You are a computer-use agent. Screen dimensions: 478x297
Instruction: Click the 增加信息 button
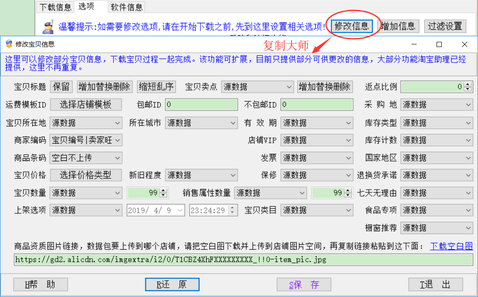click(398, 26)
